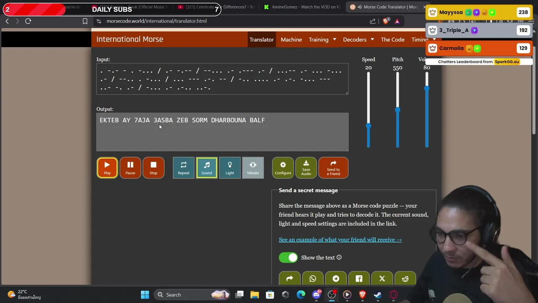Pause the Morse playback

click(130, 167)
